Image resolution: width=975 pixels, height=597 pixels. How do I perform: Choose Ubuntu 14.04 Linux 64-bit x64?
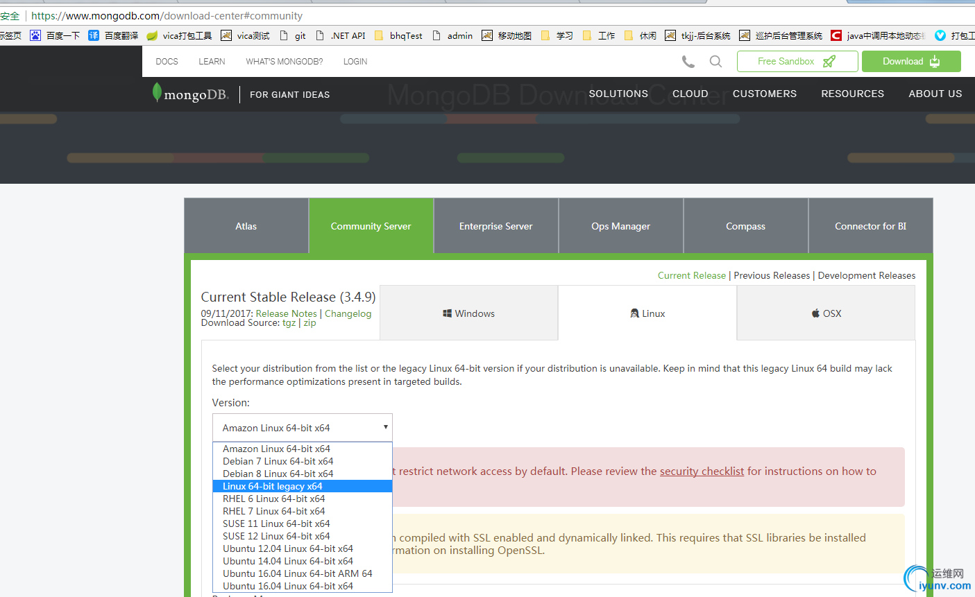point(303,561)
